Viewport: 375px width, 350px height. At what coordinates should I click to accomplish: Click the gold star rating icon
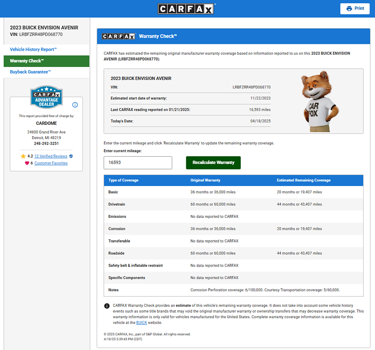[23, 156]
